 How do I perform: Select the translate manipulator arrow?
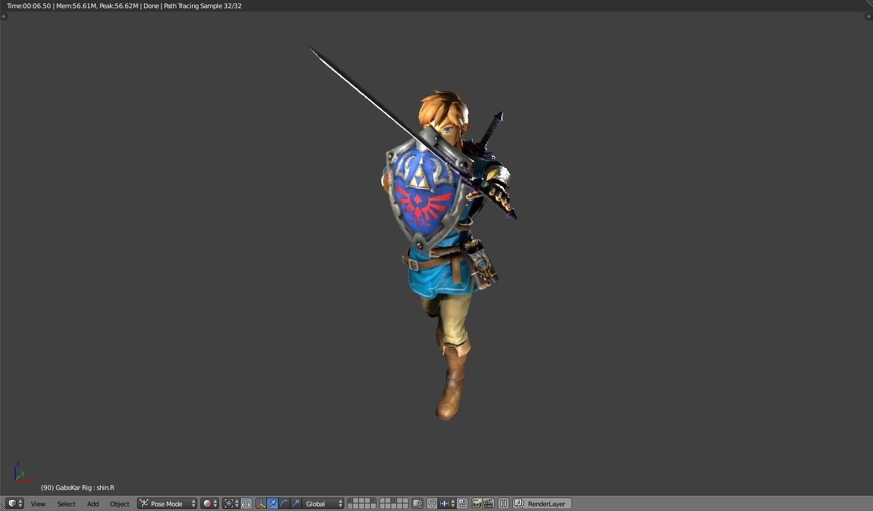pos(272,503)
